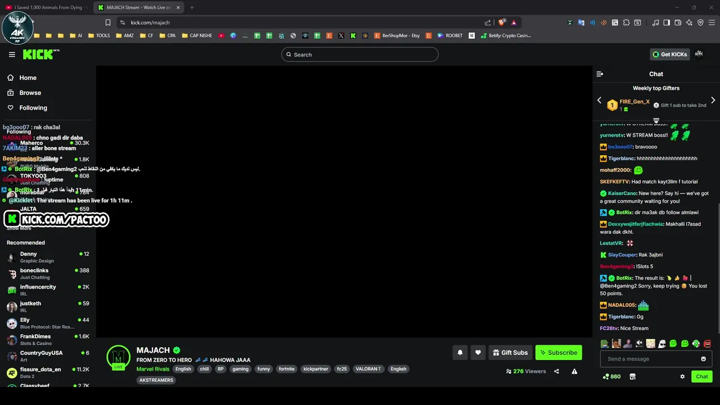Show next weekly top gifter
The height and width of the screenshot is (405, 720).
click(713, 101)
